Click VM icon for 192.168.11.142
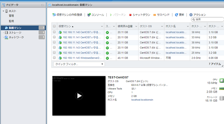The height and width of the screenshot is (124, 224). [60, 43]
